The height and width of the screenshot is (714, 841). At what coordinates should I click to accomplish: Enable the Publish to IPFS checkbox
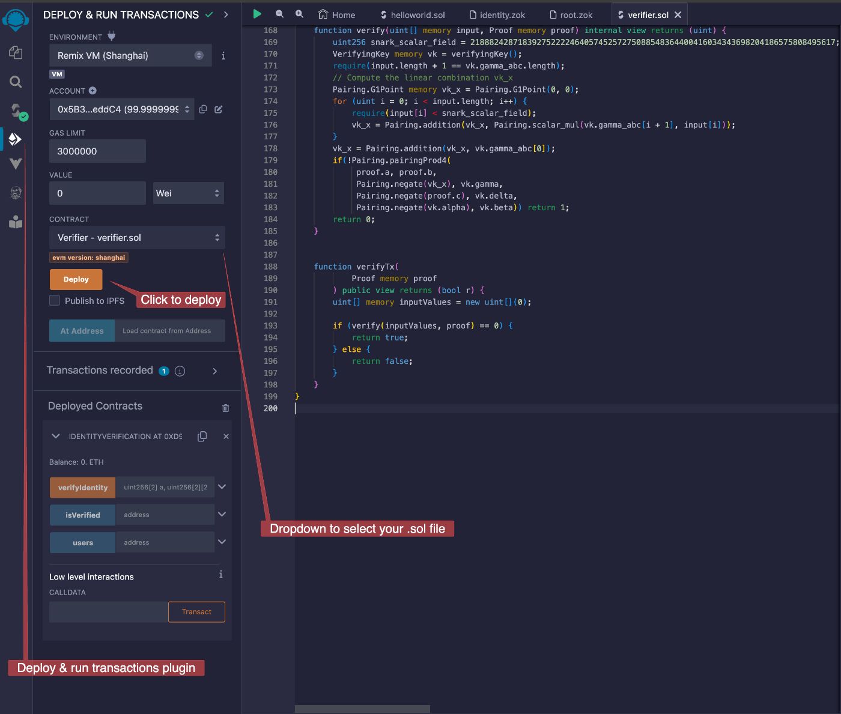click(55, 300)
